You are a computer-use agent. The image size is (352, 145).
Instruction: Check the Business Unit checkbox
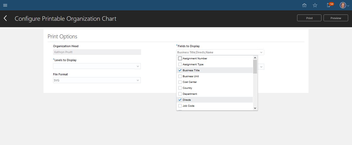180,76
